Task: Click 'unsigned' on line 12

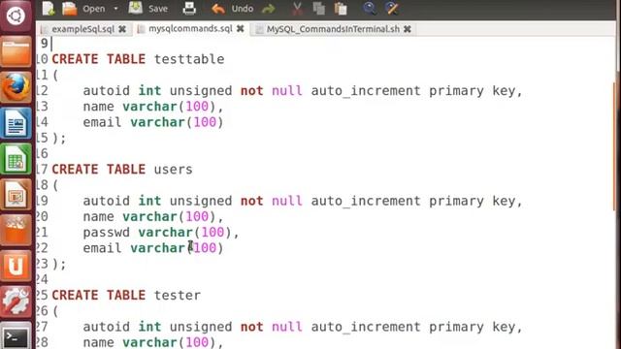Action: (201, 91)
